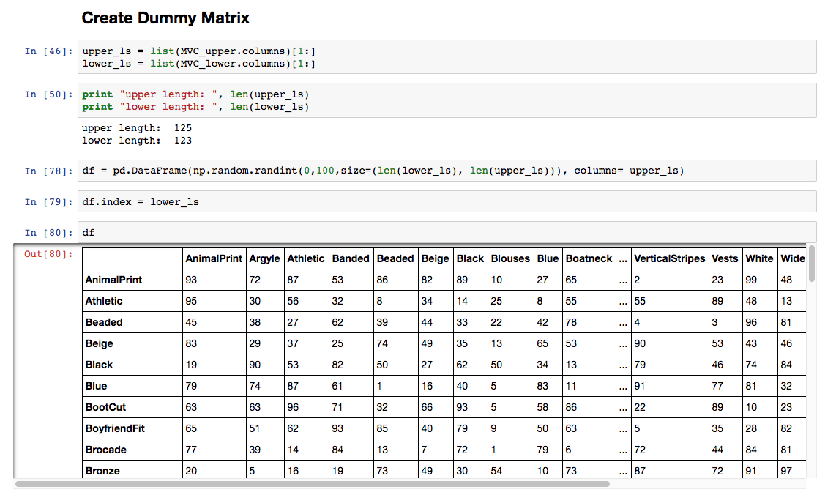Viewport: 825px width, 495px height.
Task: Click value 7 in Brocade row, Beige column
Action: tap(424, 450)
